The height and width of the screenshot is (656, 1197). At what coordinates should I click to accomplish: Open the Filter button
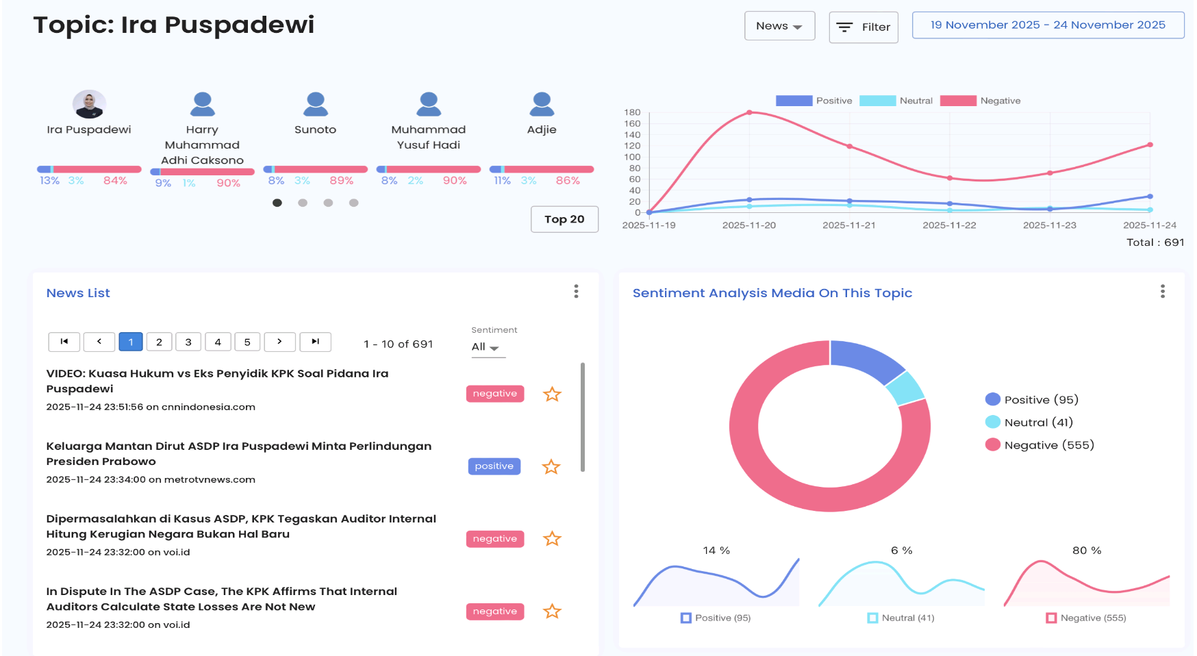[x=864, y=27]
